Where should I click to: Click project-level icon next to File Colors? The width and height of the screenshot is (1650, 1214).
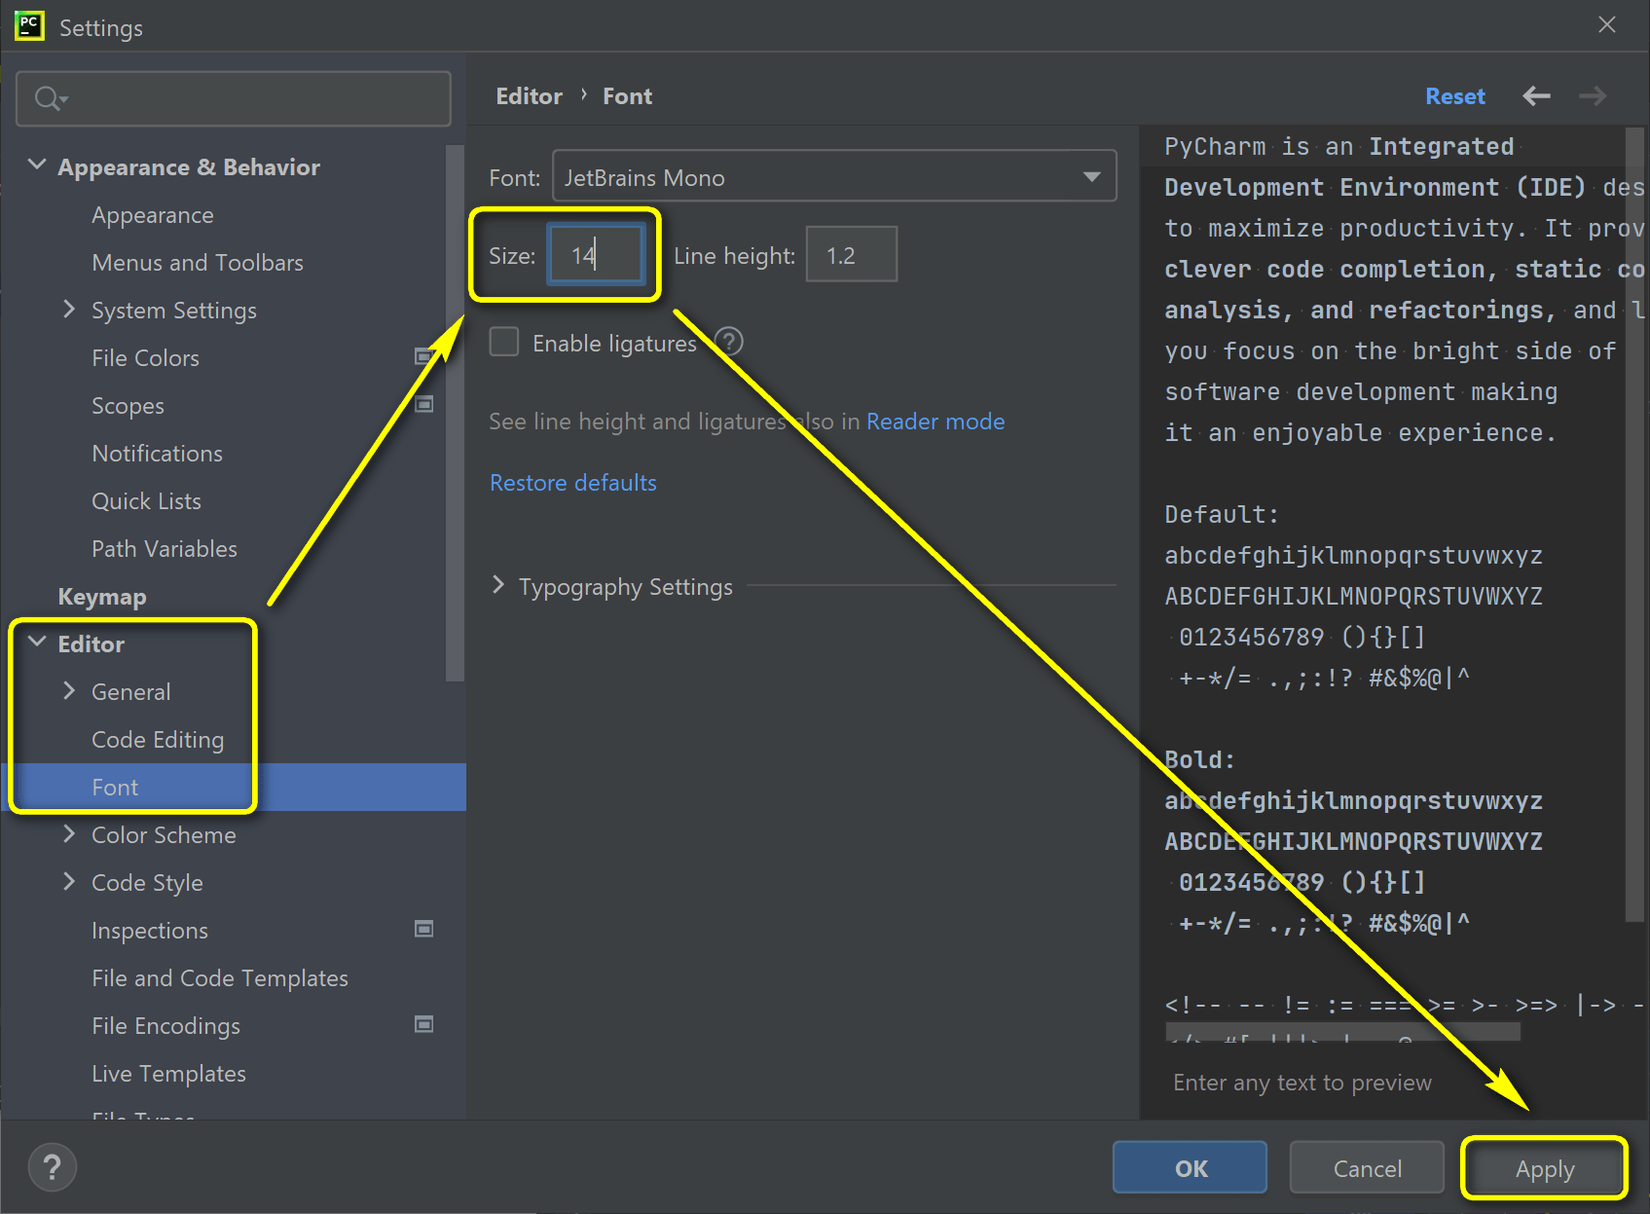pyautogui.click(x=423, y=356)
